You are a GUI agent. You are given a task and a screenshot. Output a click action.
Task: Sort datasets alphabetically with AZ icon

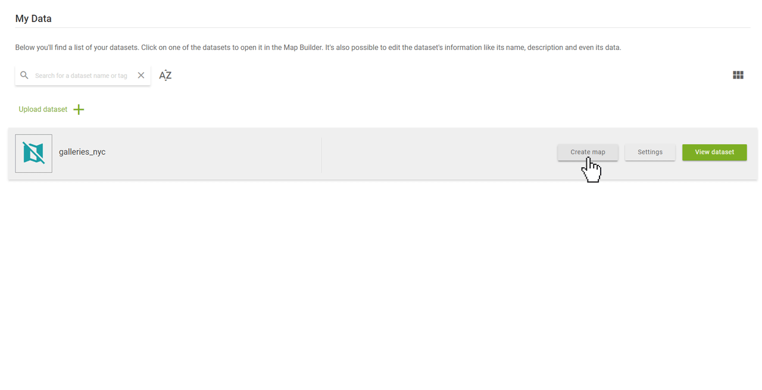tap(165, 75)
